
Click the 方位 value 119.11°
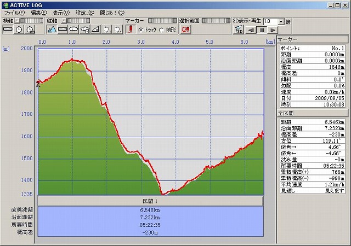[x=332, y=141]
